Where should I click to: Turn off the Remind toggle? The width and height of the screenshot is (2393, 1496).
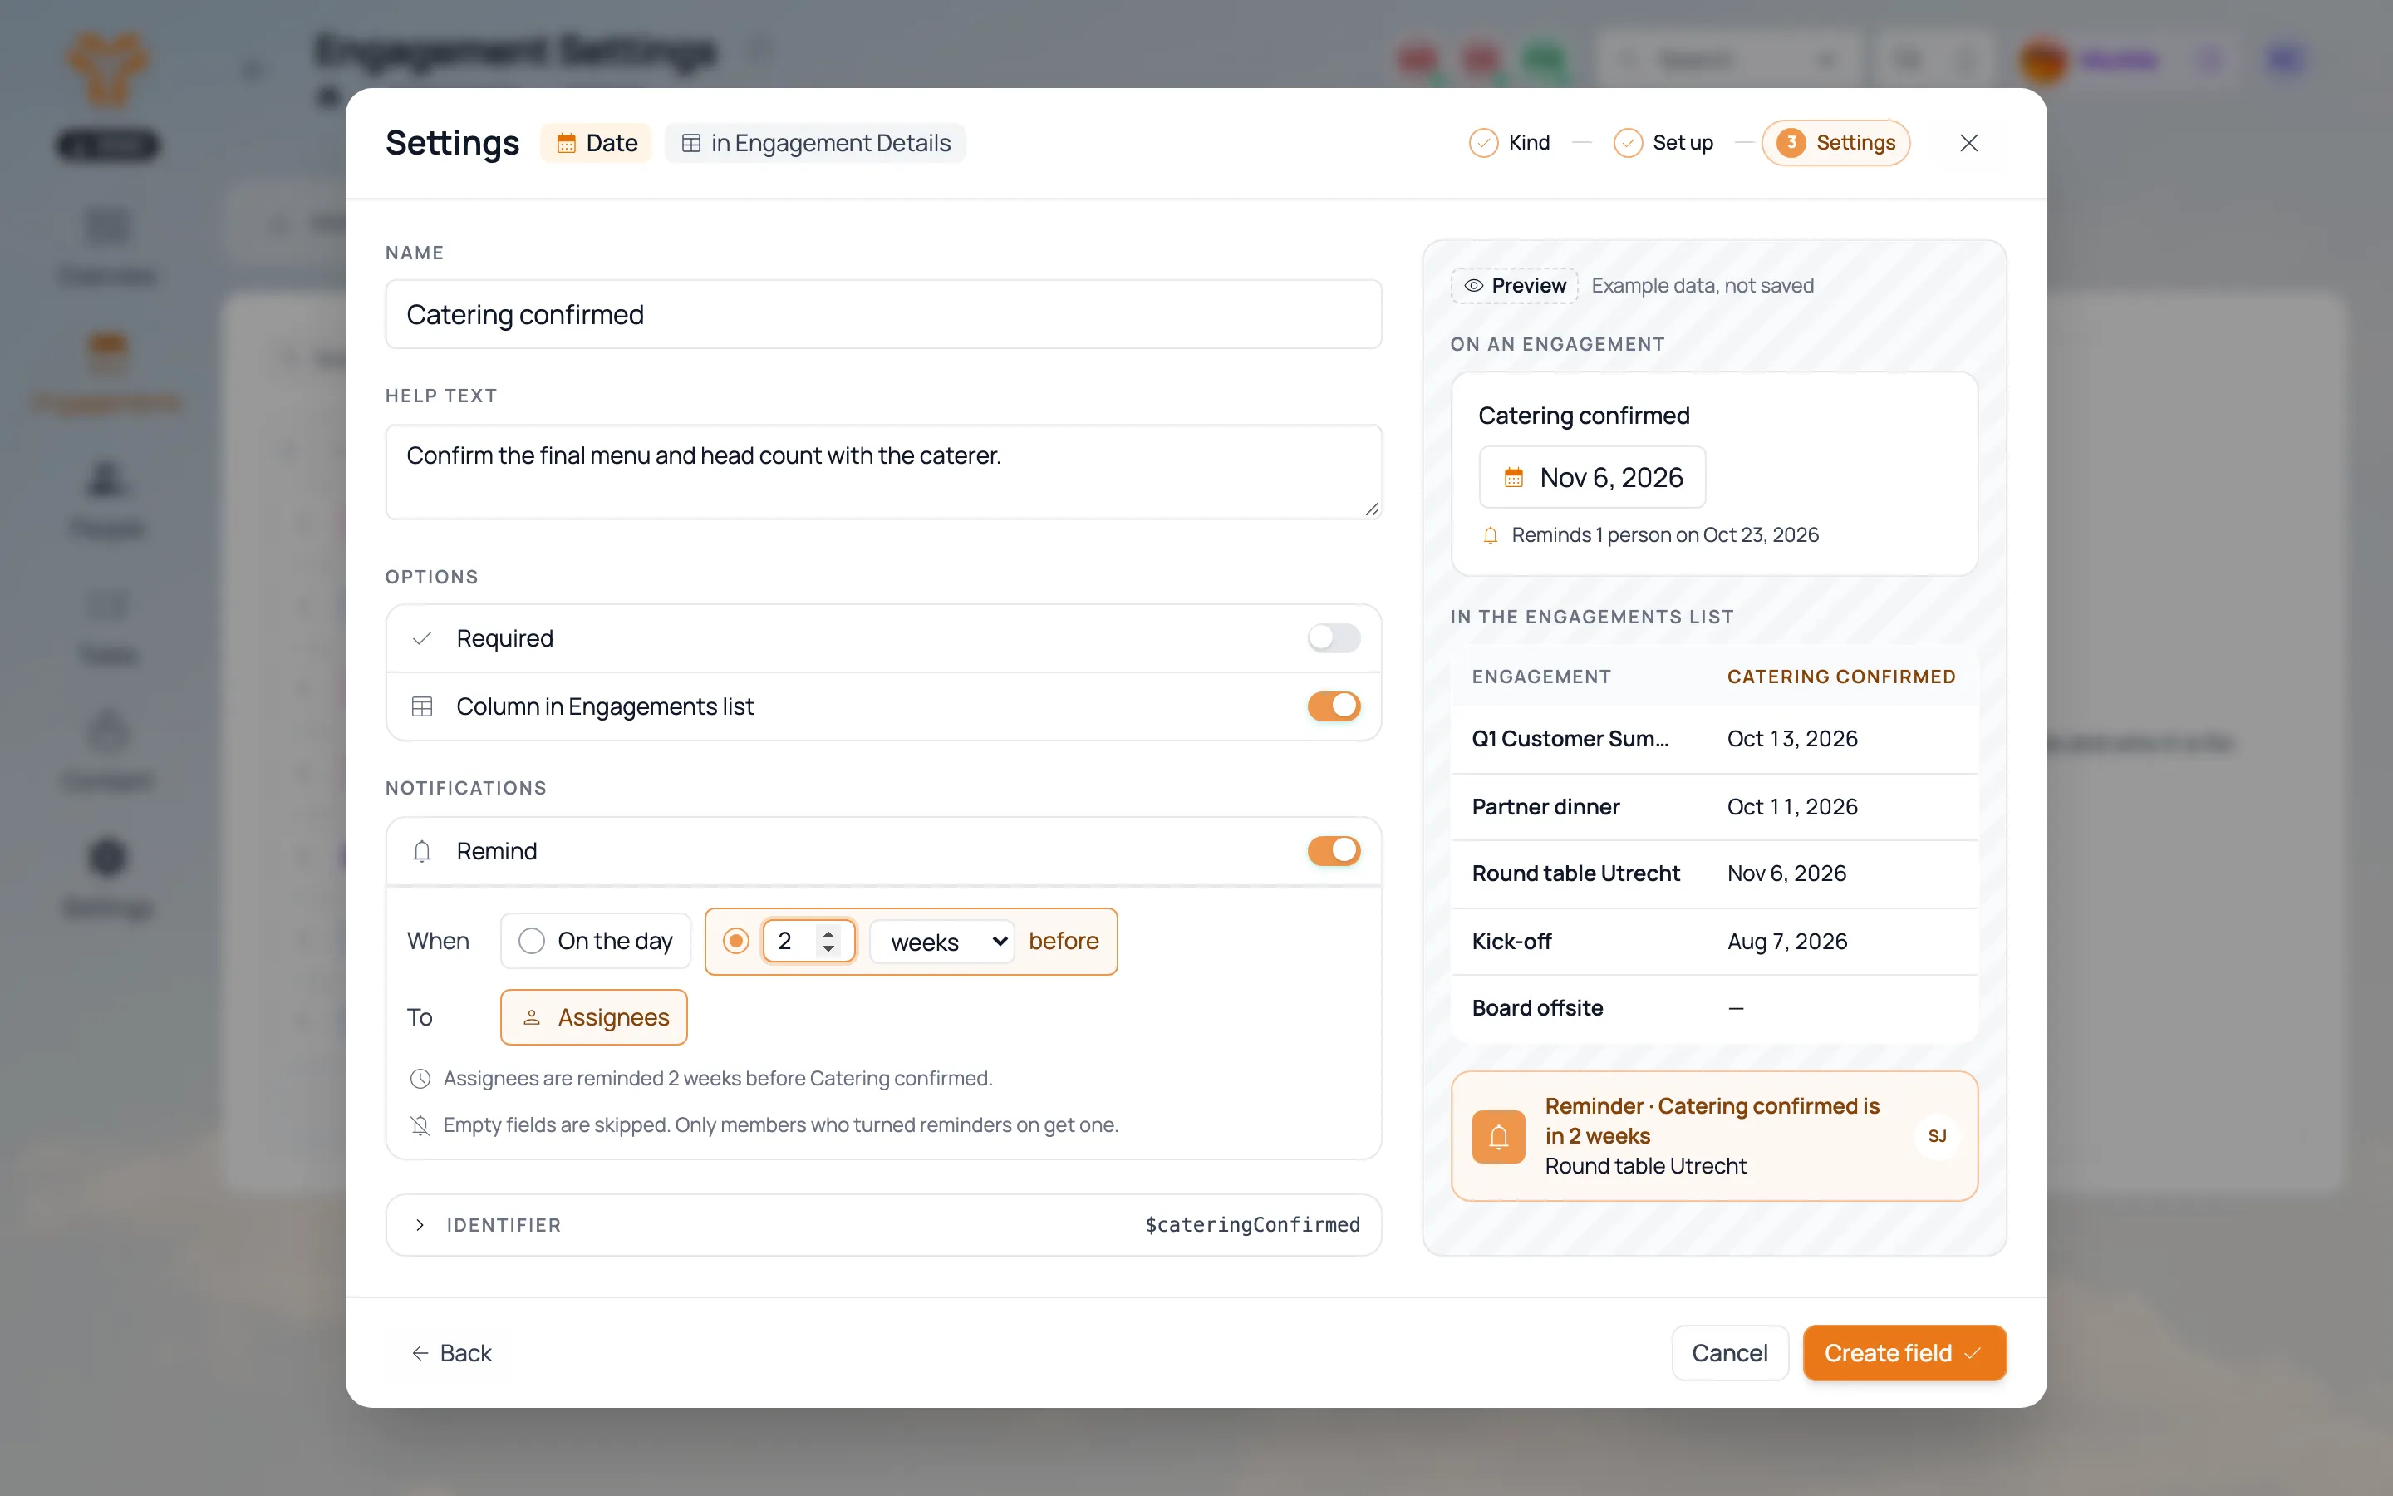click(x=1334, y=851)
